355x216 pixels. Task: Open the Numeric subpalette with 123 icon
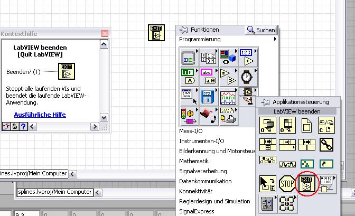pyautogui.click(x=248, y=58)
